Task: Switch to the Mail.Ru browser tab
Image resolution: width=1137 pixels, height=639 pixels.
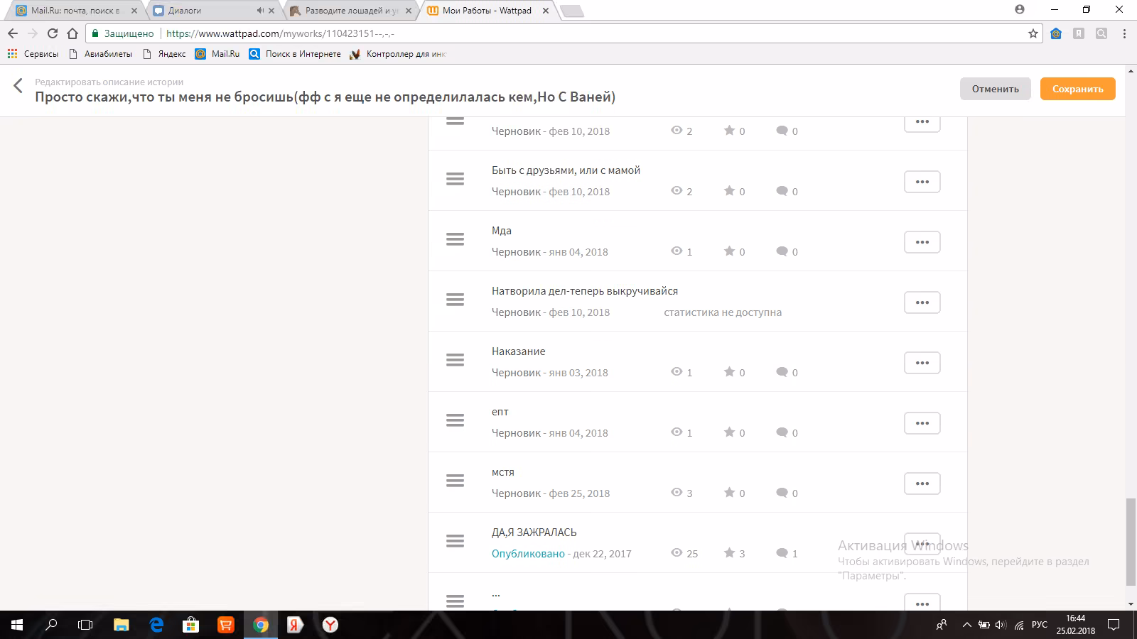Action: (75, 11)
